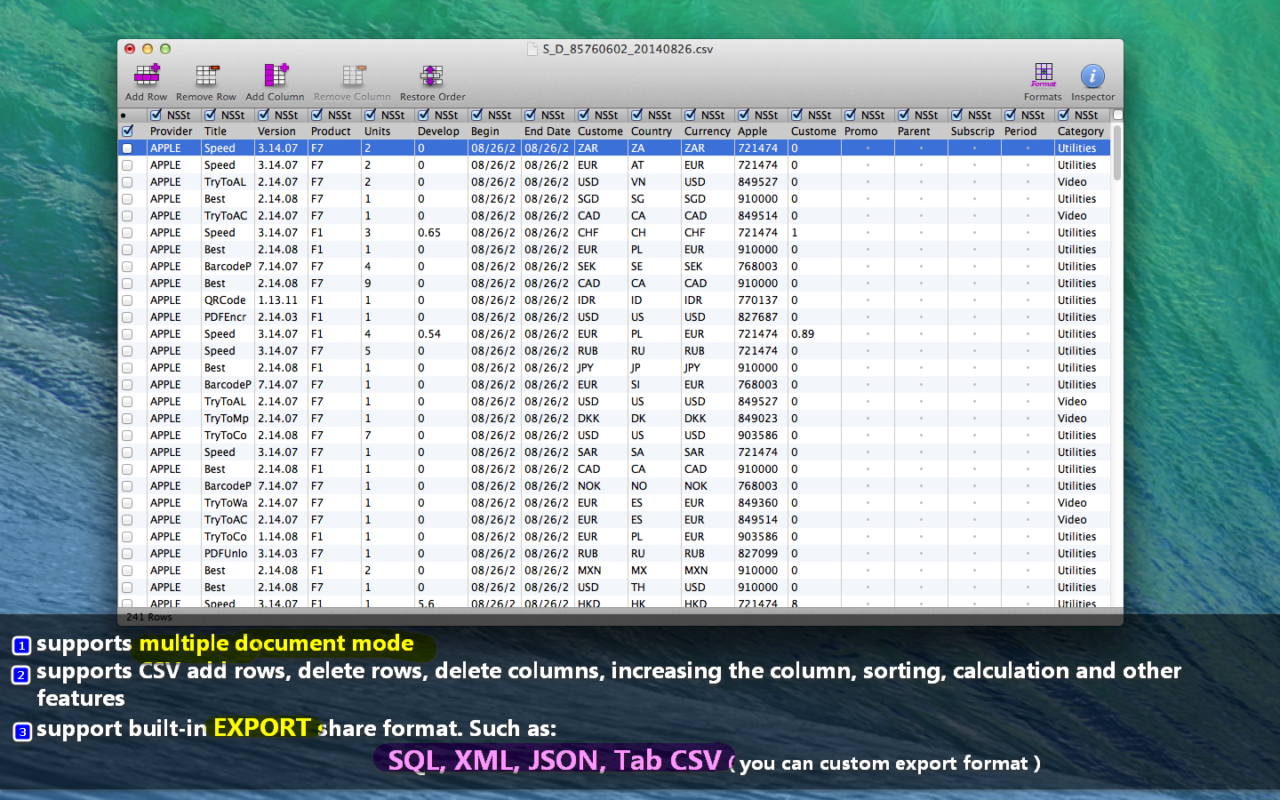
Task: Select the QRCode title cell
Action: coord(225,300)
